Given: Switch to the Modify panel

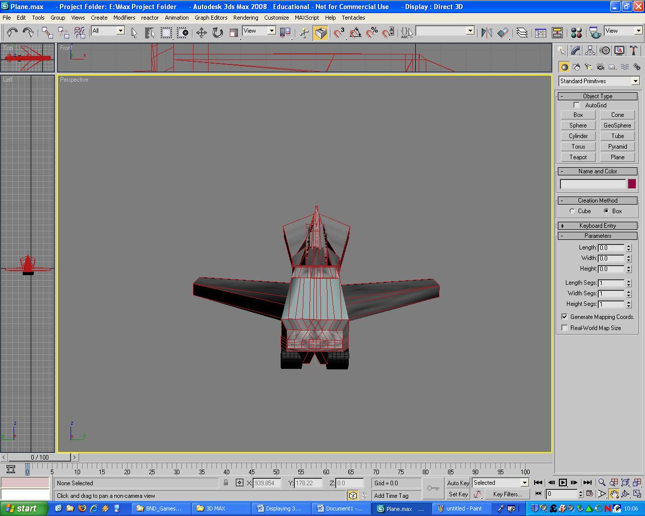Looking at the screenshot, I should (575, 50).
